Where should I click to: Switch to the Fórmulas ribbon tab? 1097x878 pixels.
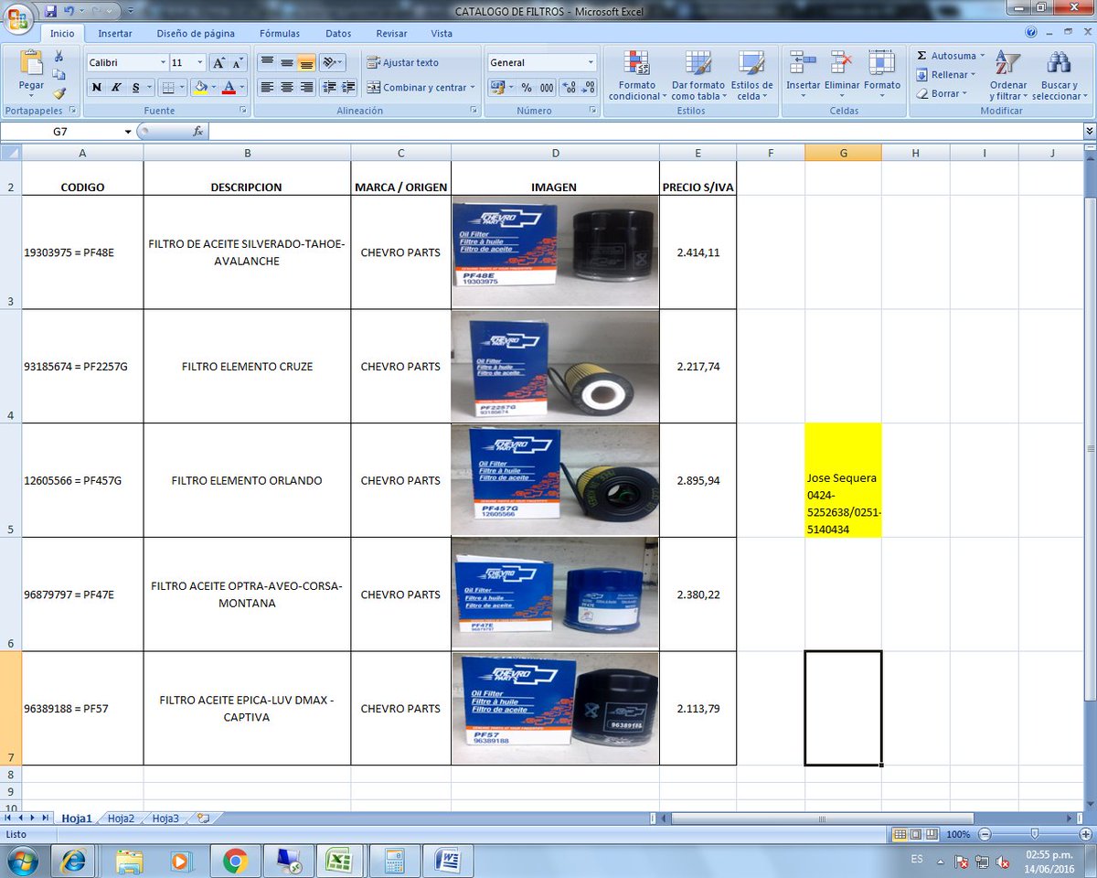click(280, 33)
